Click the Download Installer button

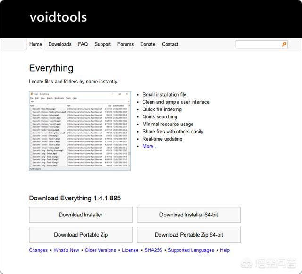tap(81, 215)
